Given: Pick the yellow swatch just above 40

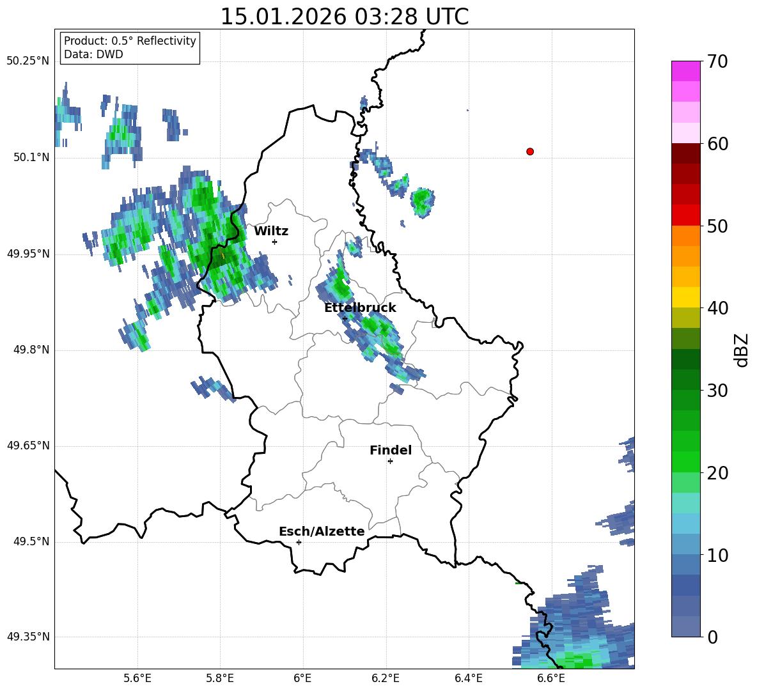Looking at the screenshot, I should 685,297.
